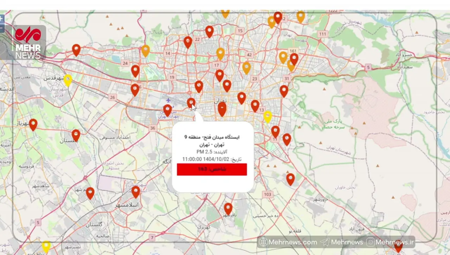Click the yellow marker at the bottom-left edge
Viewport: 450px width, 255px height.
46,246
